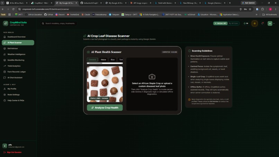Click the Analyze Crop Health button
279x157 pixels.
pyautogui.click(x=105, y=108)
